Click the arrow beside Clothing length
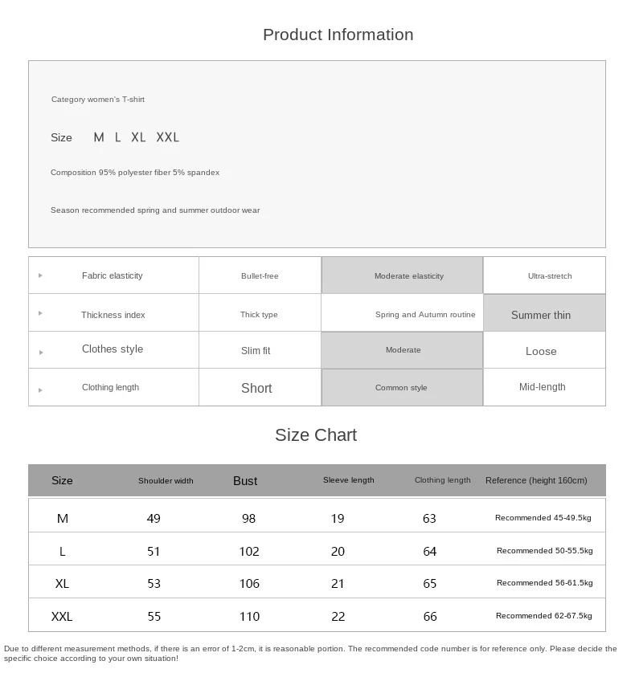The image size is (635, 673). (x=40, y=390)
